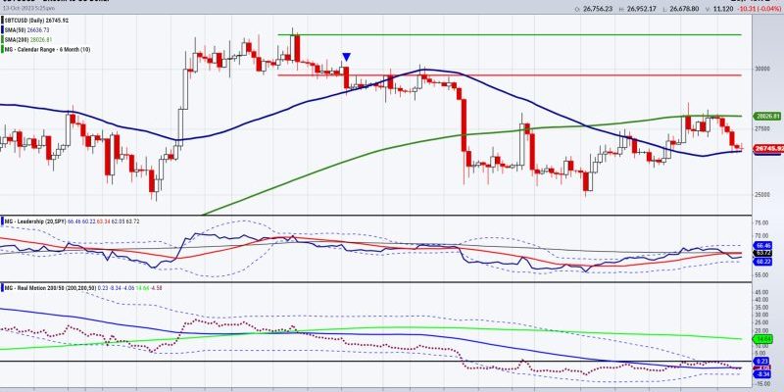This screenshot has height=392, width=784.
Task: Click the navy SMA(50) legend color swatch
Action: 3,30
